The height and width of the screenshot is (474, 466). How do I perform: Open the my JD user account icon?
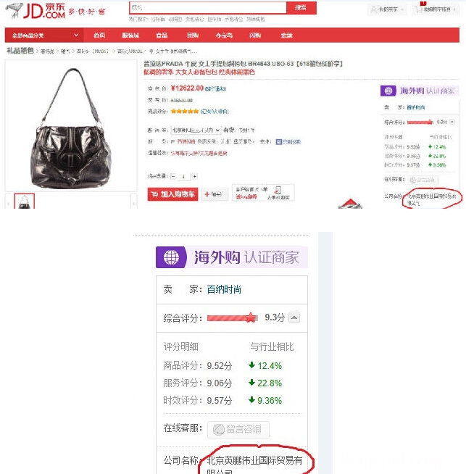coord(374,9)
